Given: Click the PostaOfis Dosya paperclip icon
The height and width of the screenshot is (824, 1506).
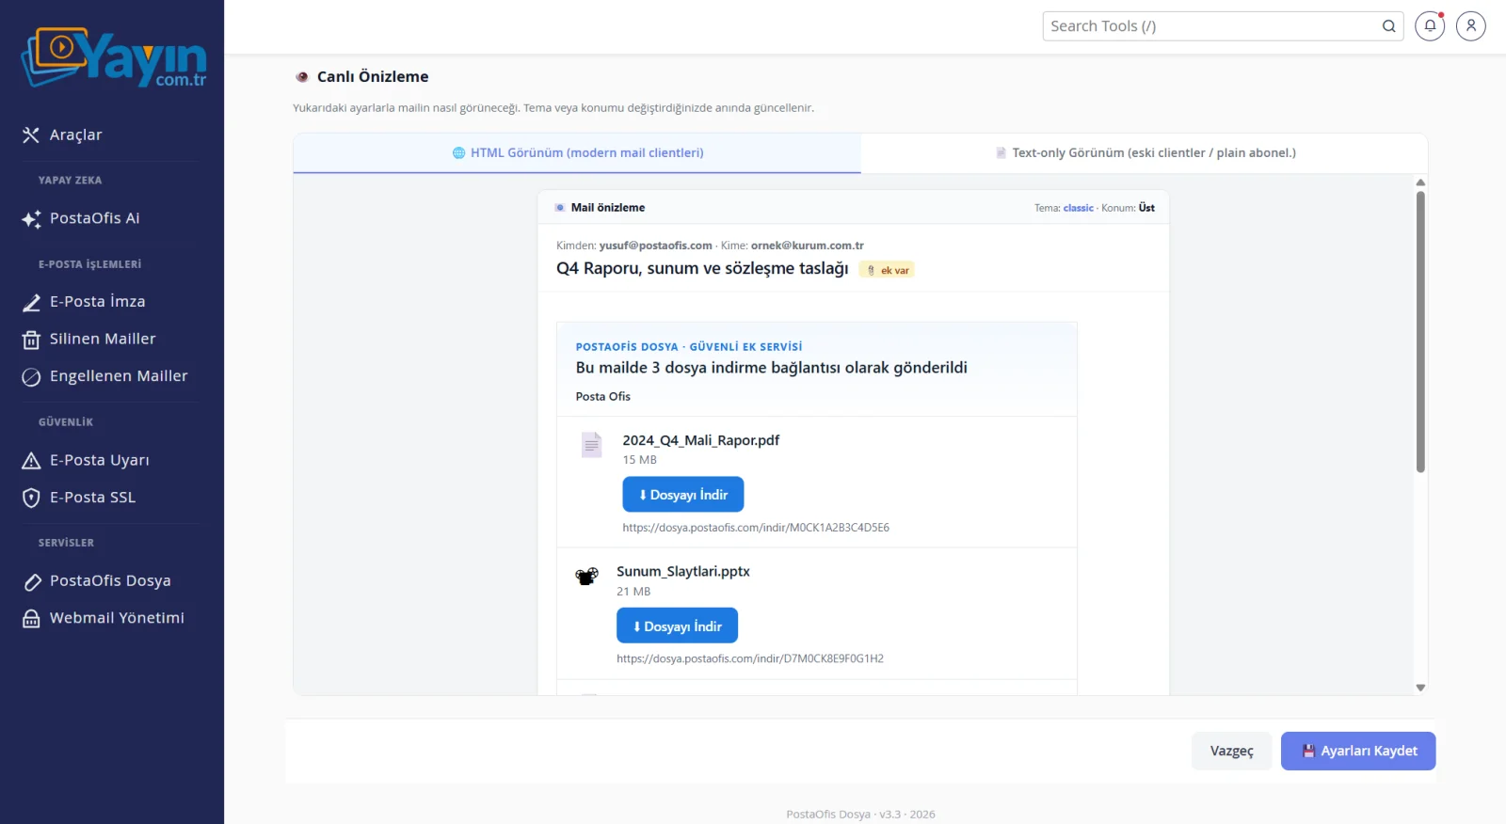Looking at the screenshot, I should (31, 581).
